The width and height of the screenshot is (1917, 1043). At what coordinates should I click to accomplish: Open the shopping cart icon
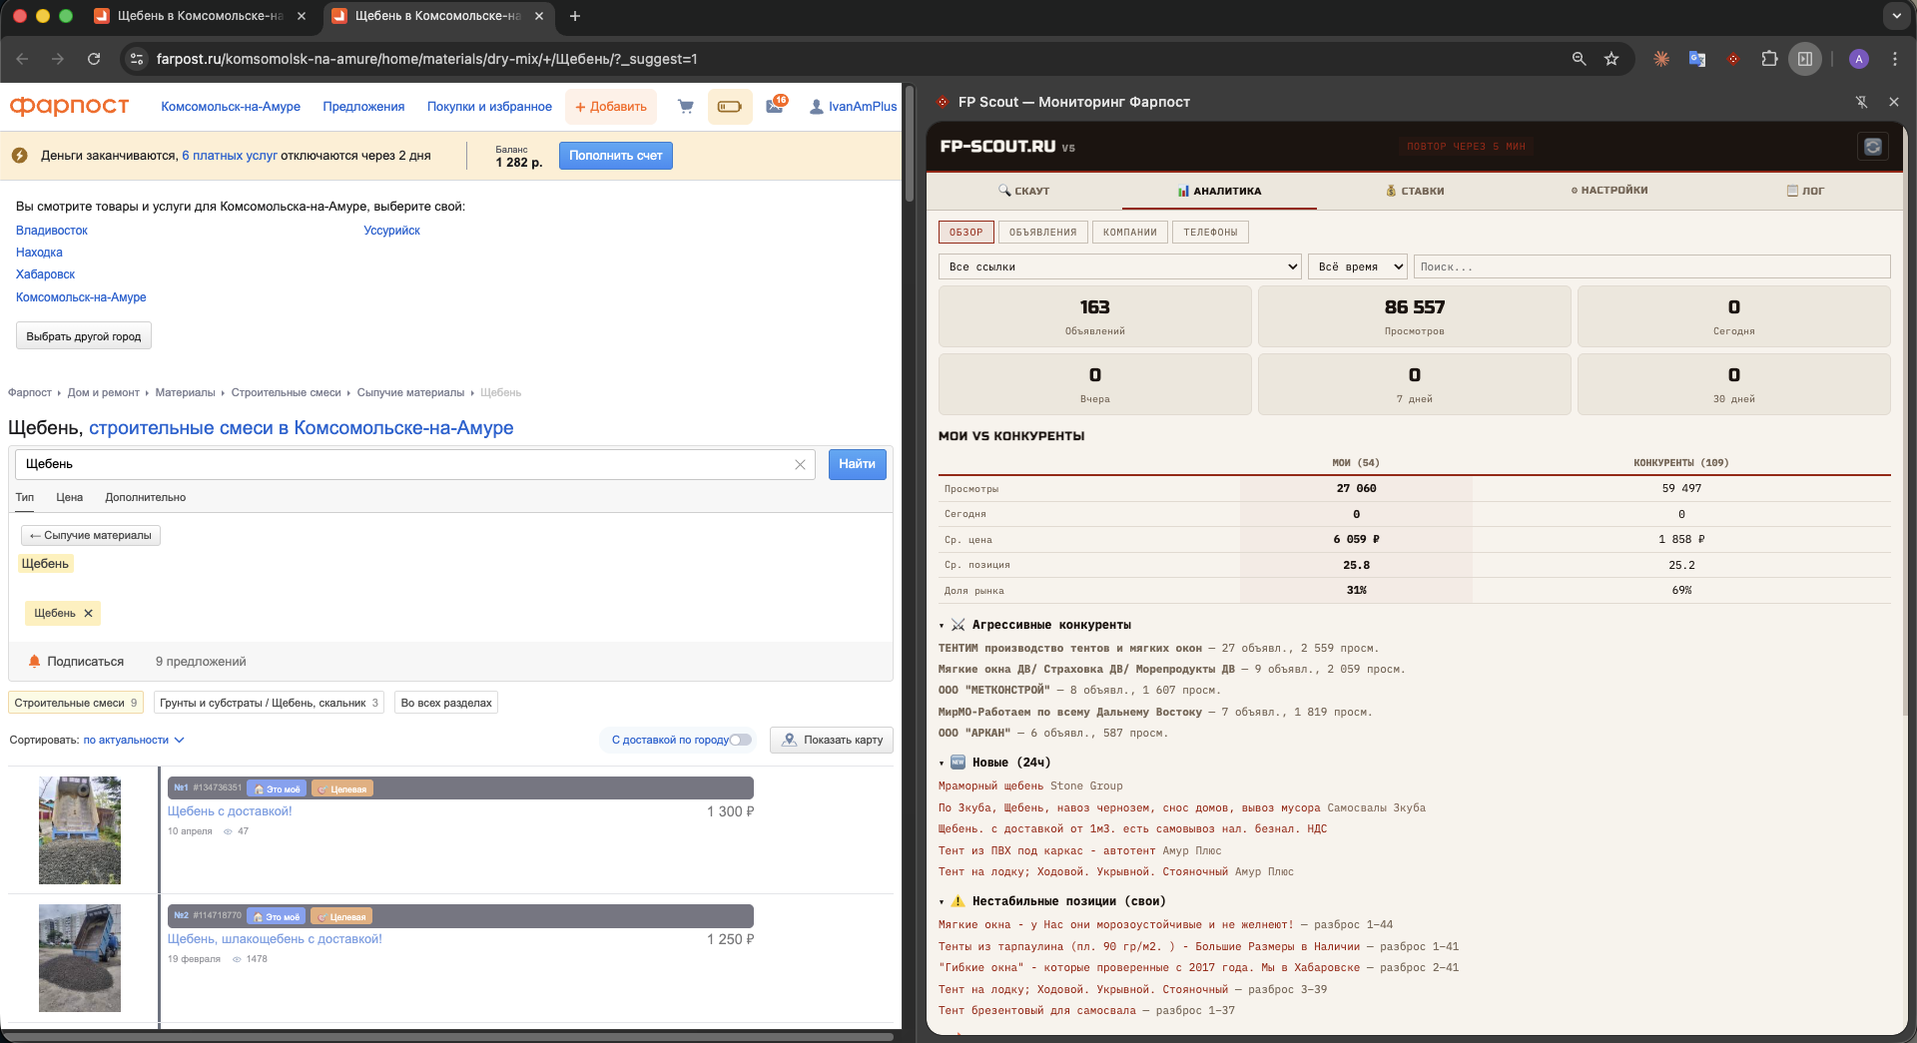tap(685, 106)
